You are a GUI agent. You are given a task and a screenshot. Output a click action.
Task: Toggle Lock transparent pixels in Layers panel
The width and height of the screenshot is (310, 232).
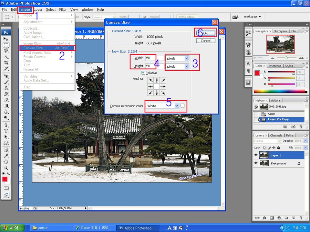tap(265, 147)
